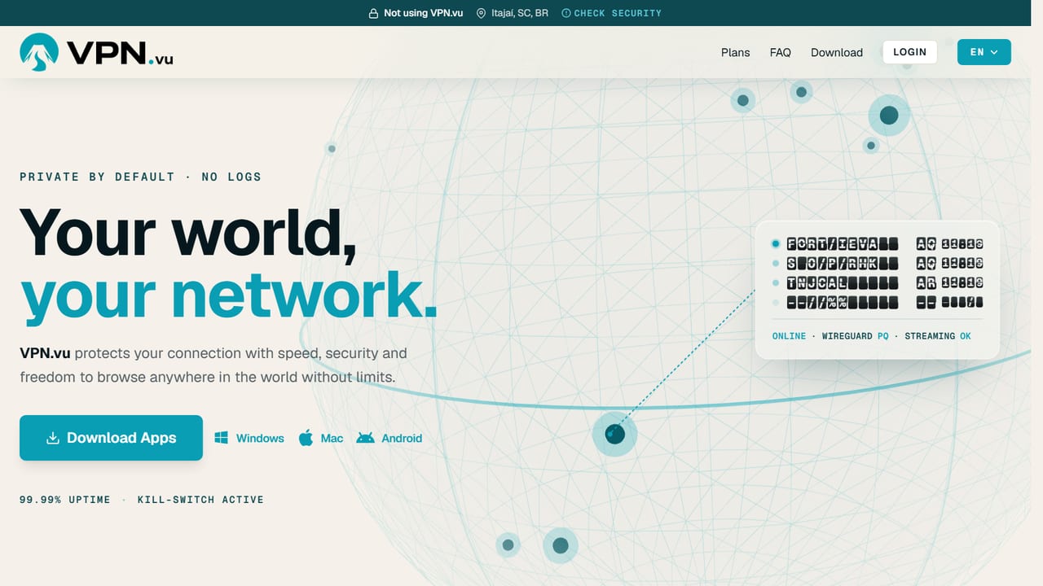Click the 'KILL-SWITCH ACTIVE' text
Viewport: 1043px width, 586px height.
click(200, 500)
